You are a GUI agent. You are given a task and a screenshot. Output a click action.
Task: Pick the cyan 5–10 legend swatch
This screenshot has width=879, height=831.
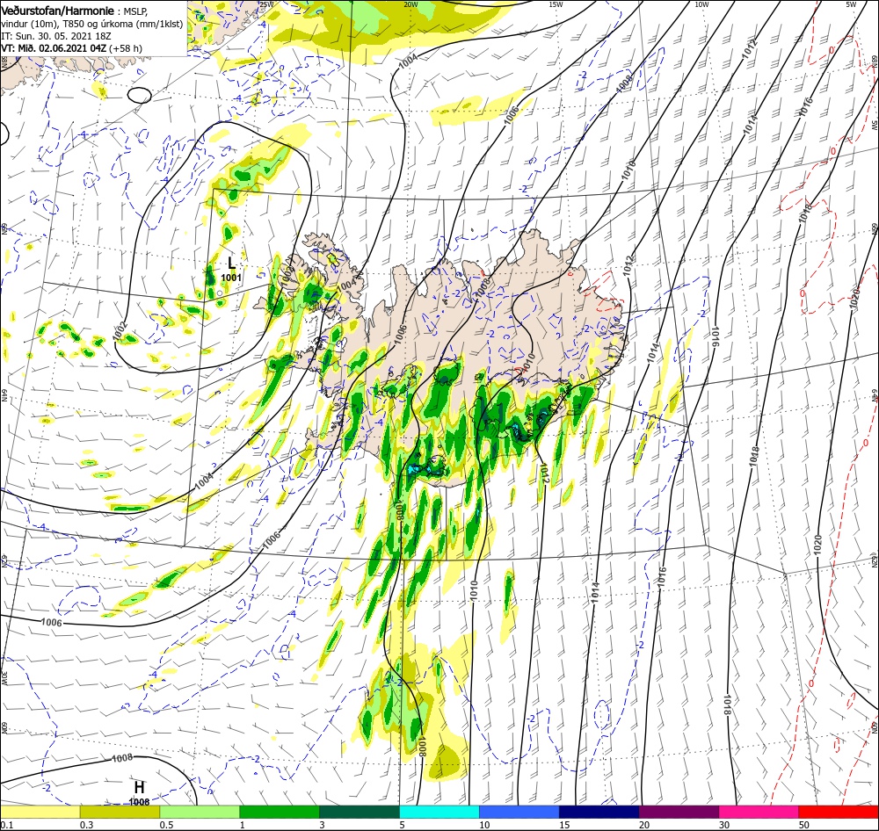click(439, 812)
